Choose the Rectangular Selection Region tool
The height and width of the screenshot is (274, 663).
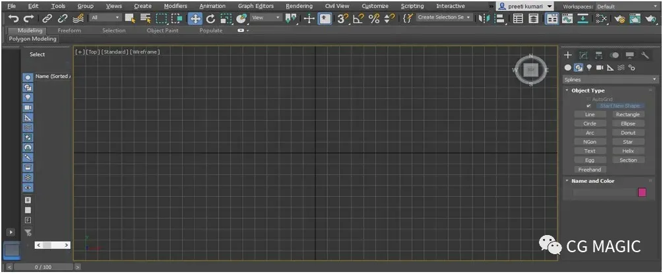pos(162,18)
